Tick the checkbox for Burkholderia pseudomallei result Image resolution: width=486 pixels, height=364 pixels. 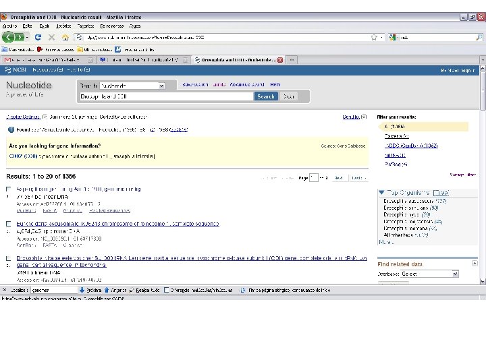click(8, 224)
